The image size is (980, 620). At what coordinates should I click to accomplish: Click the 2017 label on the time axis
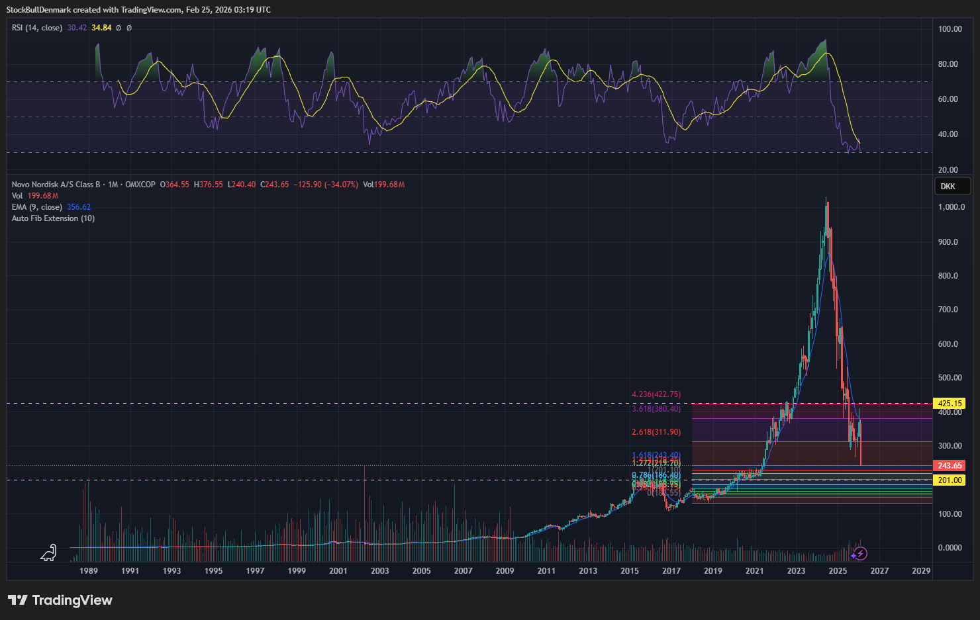(671, 571)
